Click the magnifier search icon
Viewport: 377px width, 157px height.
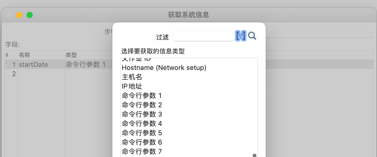tap(252, 36)
